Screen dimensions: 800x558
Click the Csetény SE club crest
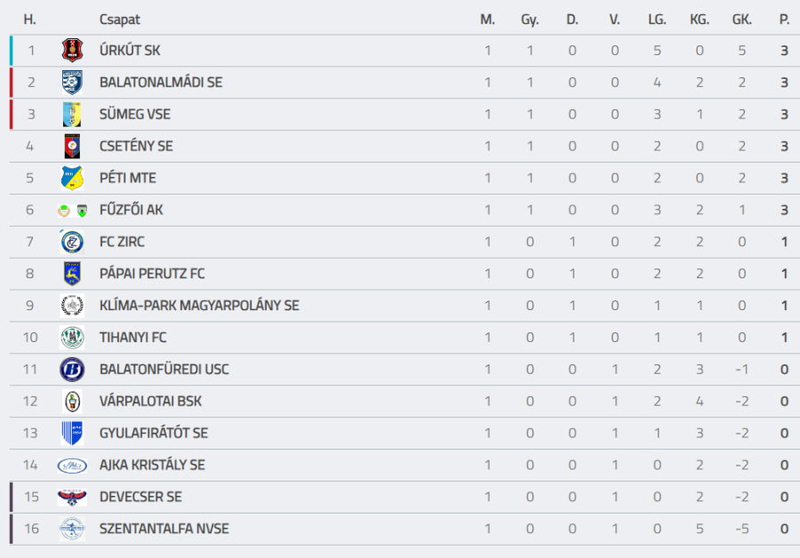point(72,147)
